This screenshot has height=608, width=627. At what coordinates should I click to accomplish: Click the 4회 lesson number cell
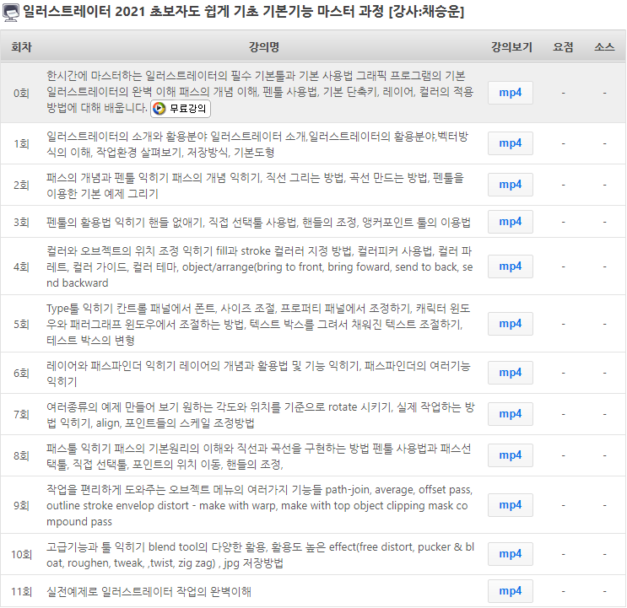22,266
